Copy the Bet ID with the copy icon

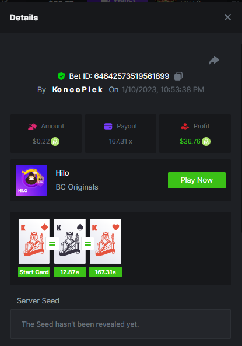pos(178,76)
